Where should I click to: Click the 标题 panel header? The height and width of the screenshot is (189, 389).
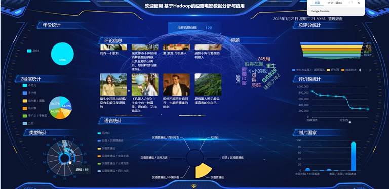tap(235, 40)
